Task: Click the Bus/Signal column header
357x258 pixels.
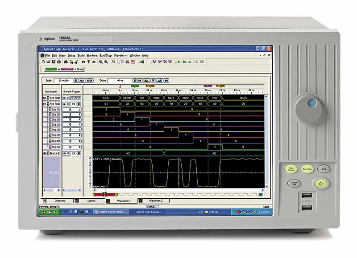Action: 51,91
